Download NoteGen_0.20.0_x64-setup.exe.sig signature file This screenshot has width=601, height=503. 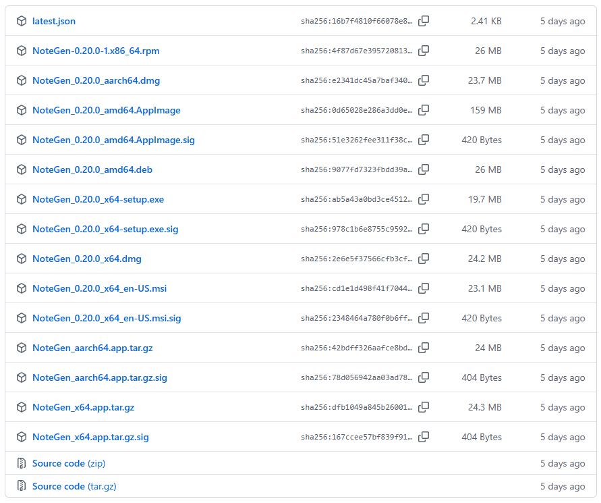pos(105,229)
